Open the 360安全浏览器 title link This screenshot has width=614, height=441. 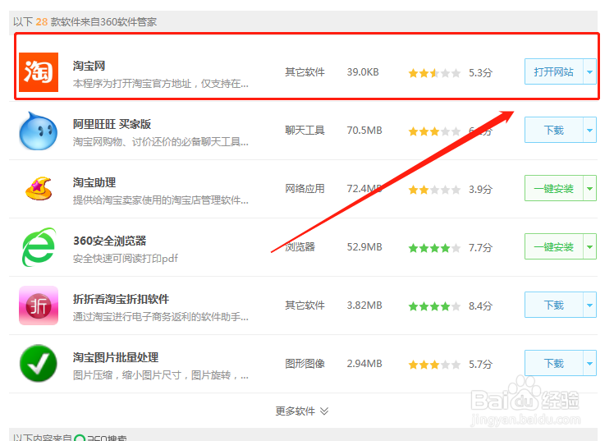click(x=110, y=241)
